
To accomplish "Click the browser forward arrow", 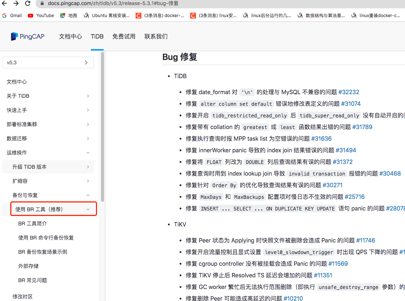I will pyautogui.click(x=16, y=4).
